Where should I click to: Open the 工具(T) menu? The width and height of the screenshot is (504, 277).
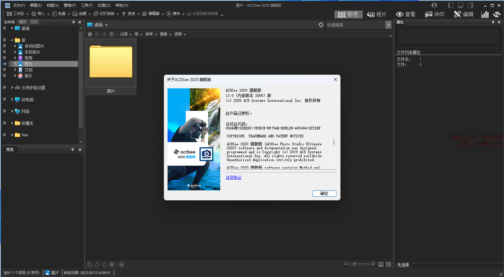pyautogui.click(x=87, y=5)
